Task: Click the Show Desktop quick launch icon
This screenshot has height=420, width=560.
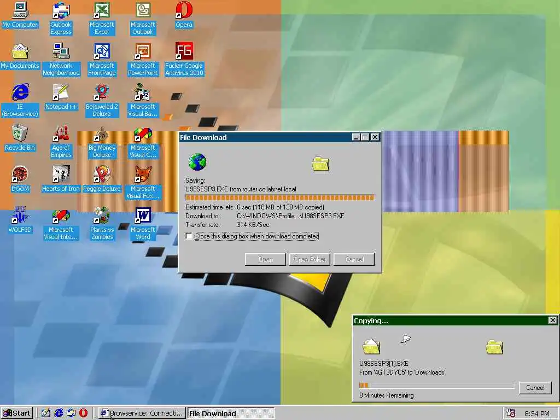Action: pos(46,413)
